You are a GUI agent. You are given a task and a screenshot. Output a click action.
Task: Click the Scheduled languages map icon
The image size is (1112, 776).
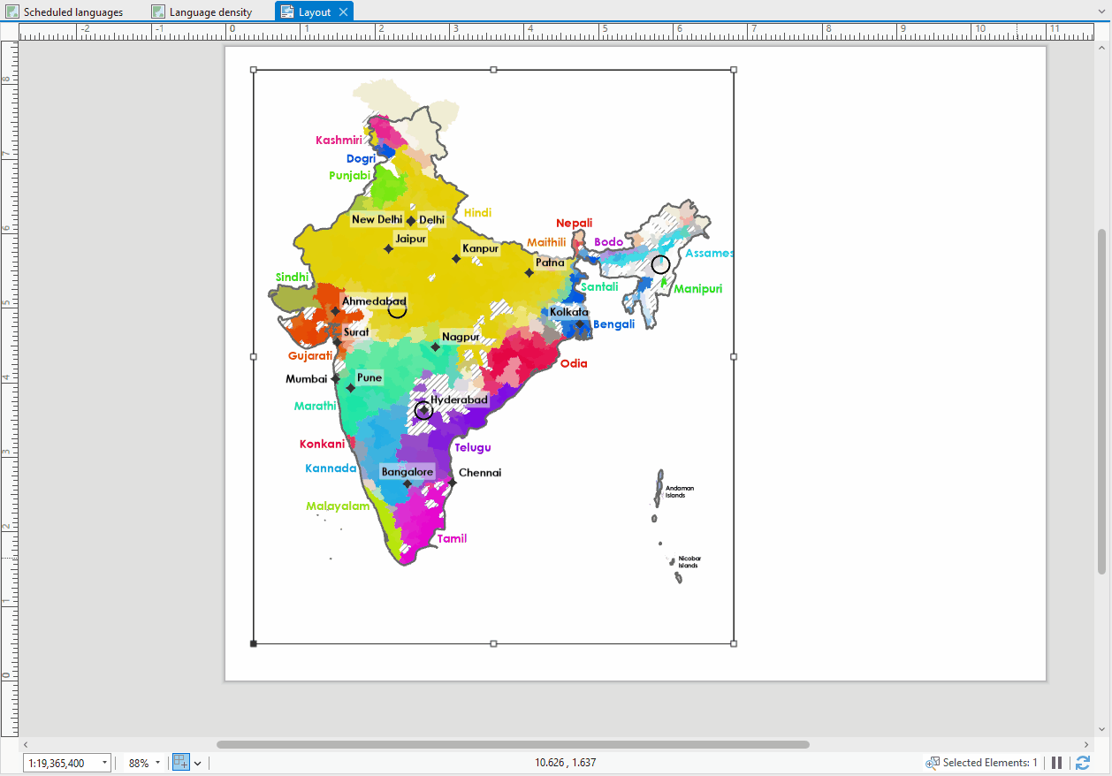click(x=12, y=12)
